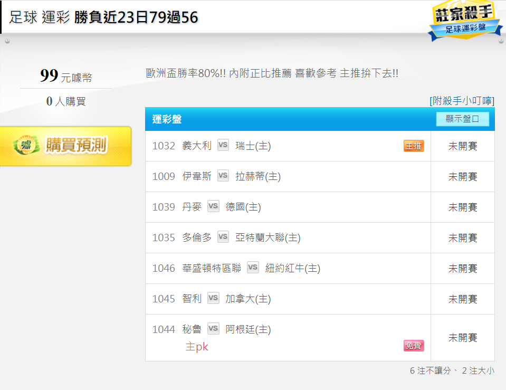Click match number 1045

point(164,299)
